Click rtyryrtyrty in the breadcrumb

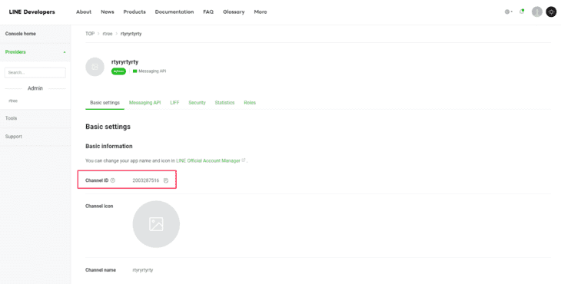pos(131,34)
